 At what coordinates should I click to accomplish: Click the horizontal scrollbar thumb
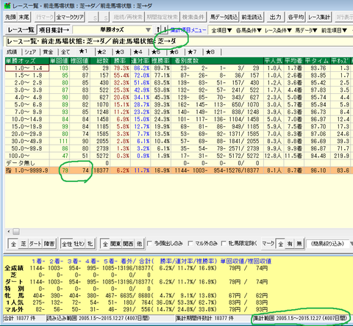coord(16,231)
